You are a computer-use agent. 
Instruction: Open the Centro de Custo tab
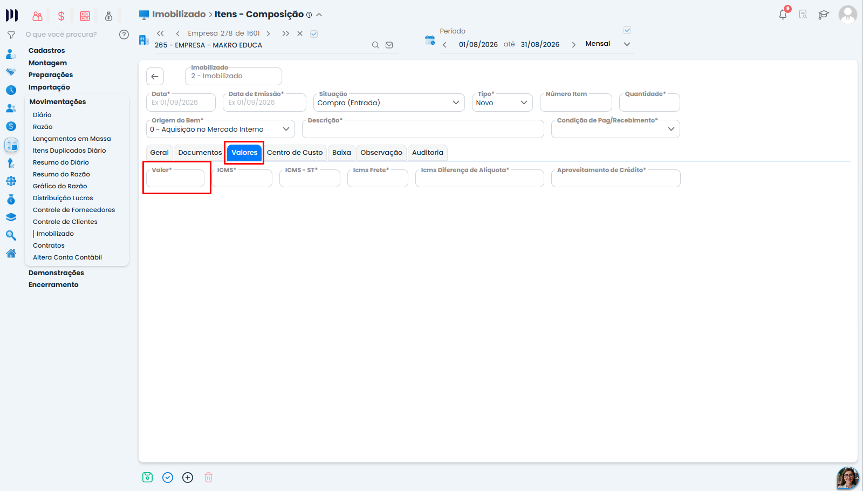[x=295, y=153]
